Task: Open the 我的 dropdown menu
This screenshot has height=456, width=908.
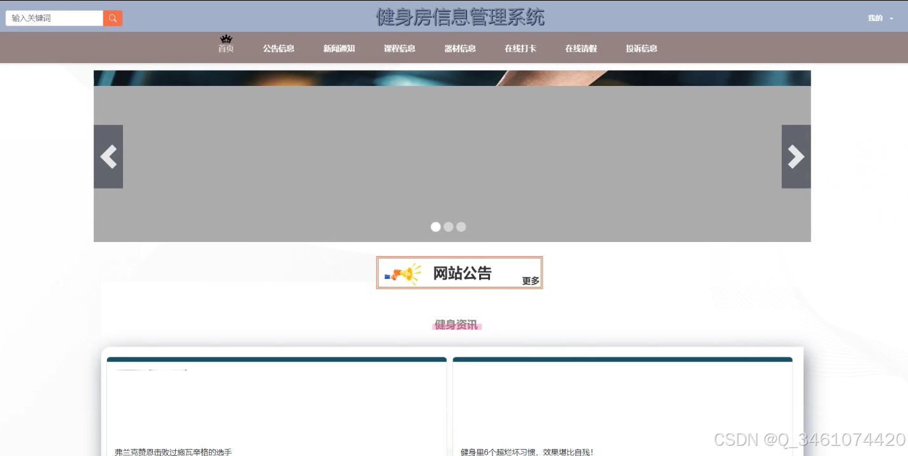Action: pyautogui.click(x=880, y=18)
